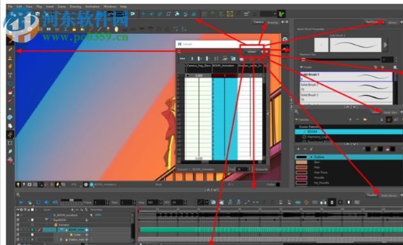Open the File menu

coord(10,6)
